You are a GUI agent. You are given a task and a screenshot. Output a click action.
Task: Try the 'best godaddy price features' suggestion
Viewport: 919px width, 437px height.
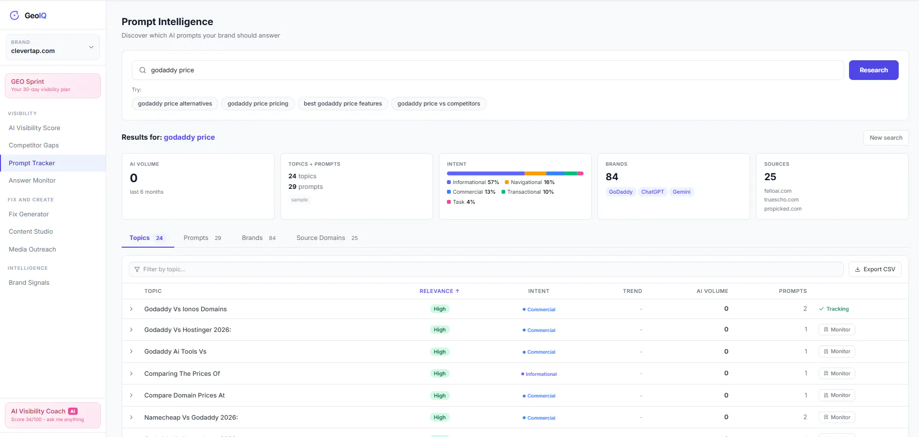coord(343,104)
